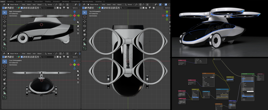Screen dimensions: 268x110
Task: Open the Add menu in Top Orthographic viewport
Action: click(x=114, y=5)
